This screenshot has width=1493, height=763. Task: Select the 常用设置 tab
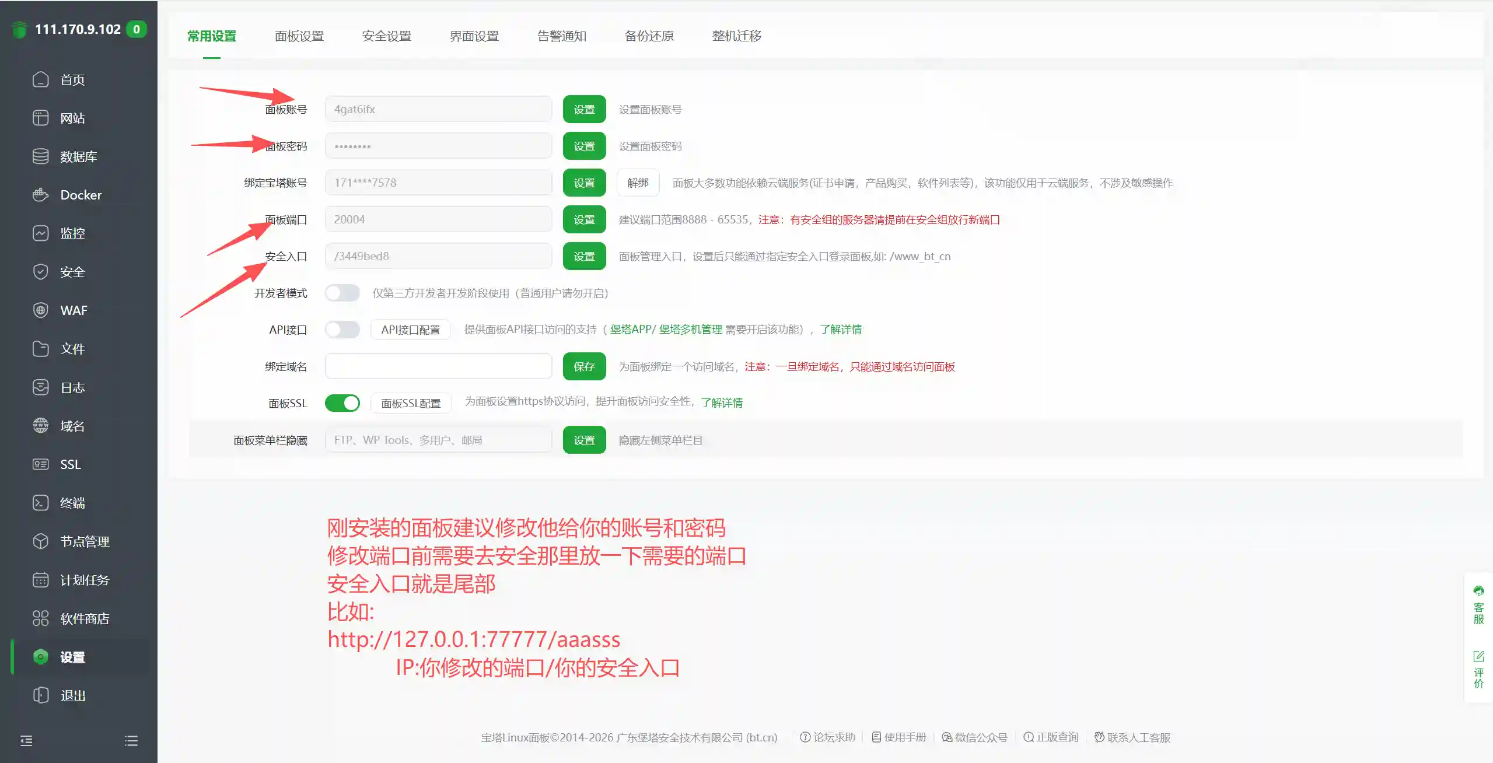click(212, 36)
